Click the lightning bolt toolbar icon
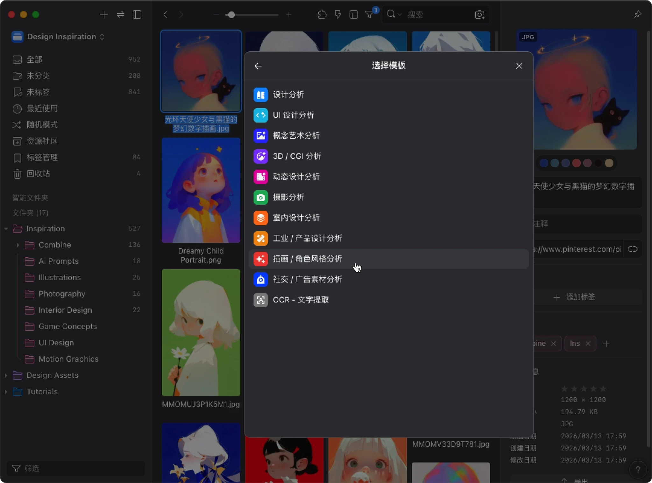The image size is (652, 483). (338, 15)
